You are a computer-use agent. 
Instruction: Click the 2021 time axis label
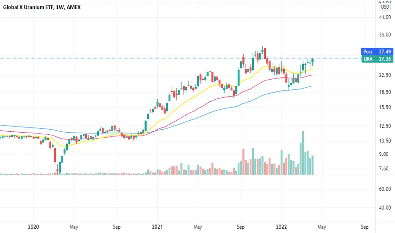(157, 227)
